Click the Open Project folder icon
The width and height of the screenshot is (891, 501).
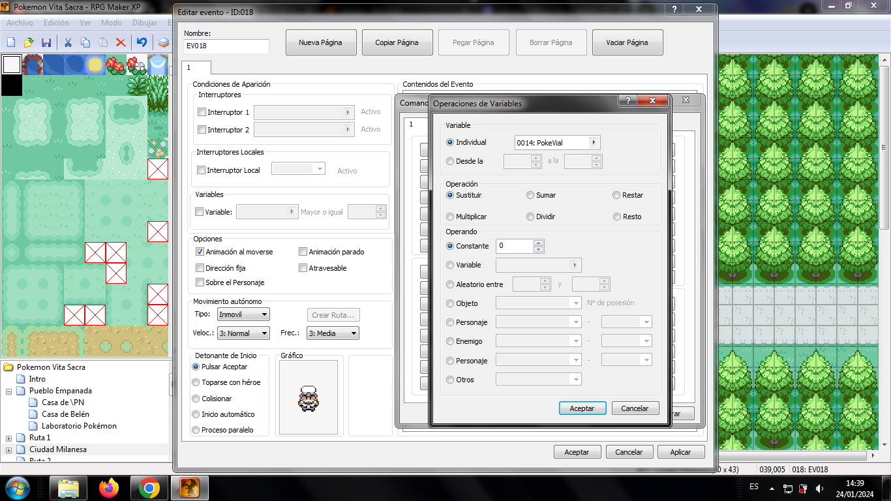(29, 42)
